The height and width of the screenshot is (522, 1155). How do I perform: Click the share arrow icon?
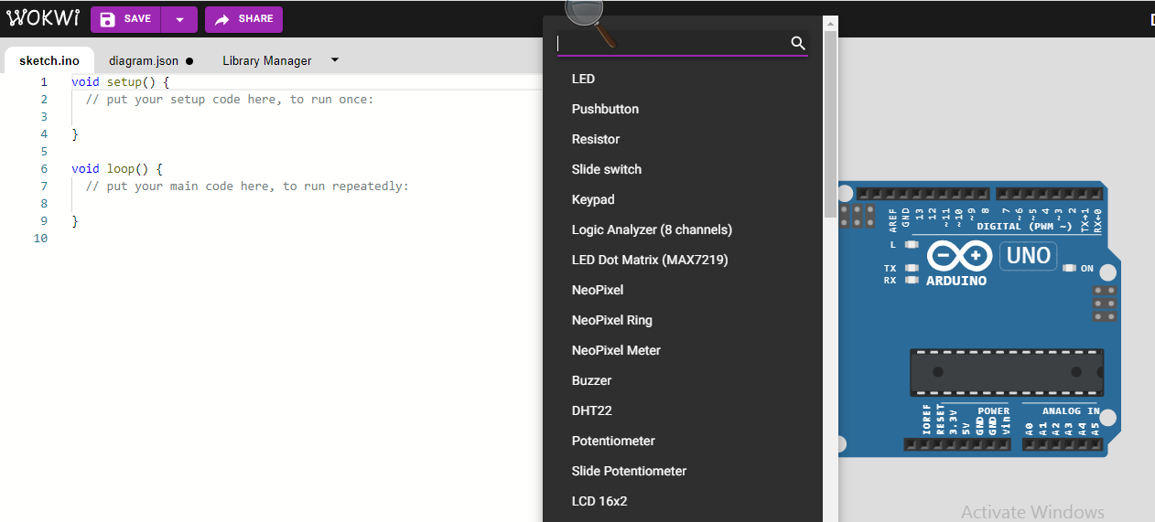(221, 19)
